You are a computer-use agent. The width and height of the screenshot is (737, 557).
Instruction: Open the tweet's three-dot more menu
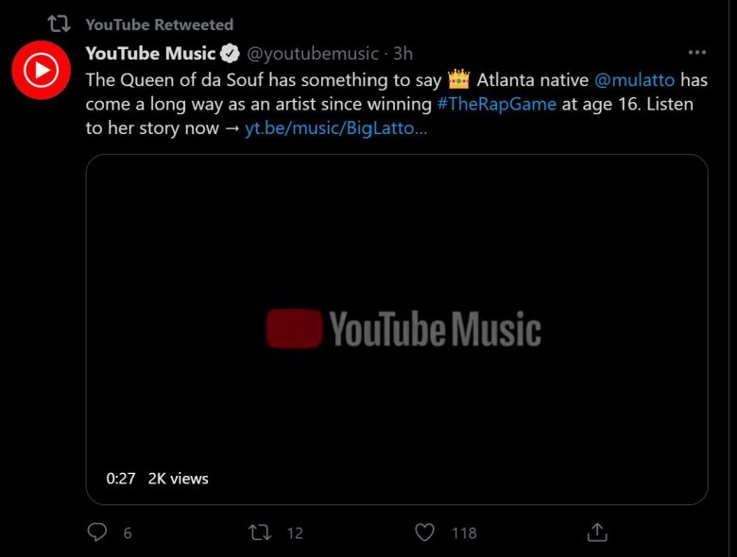(697, 53)
